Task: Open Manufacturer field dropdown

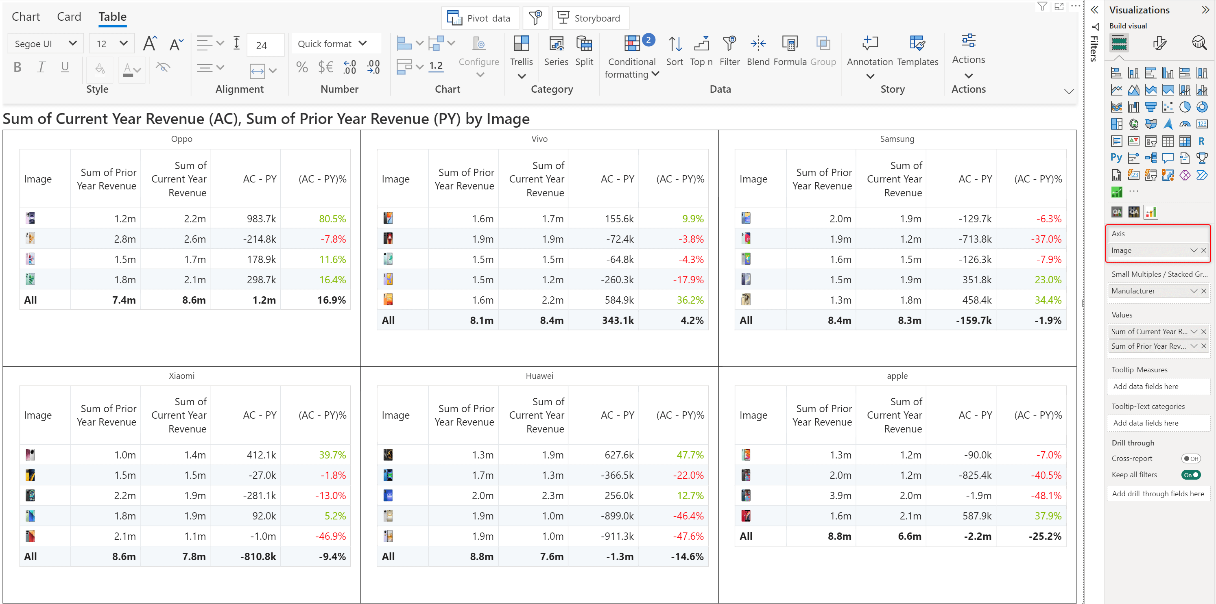Action: [1193, 291]
